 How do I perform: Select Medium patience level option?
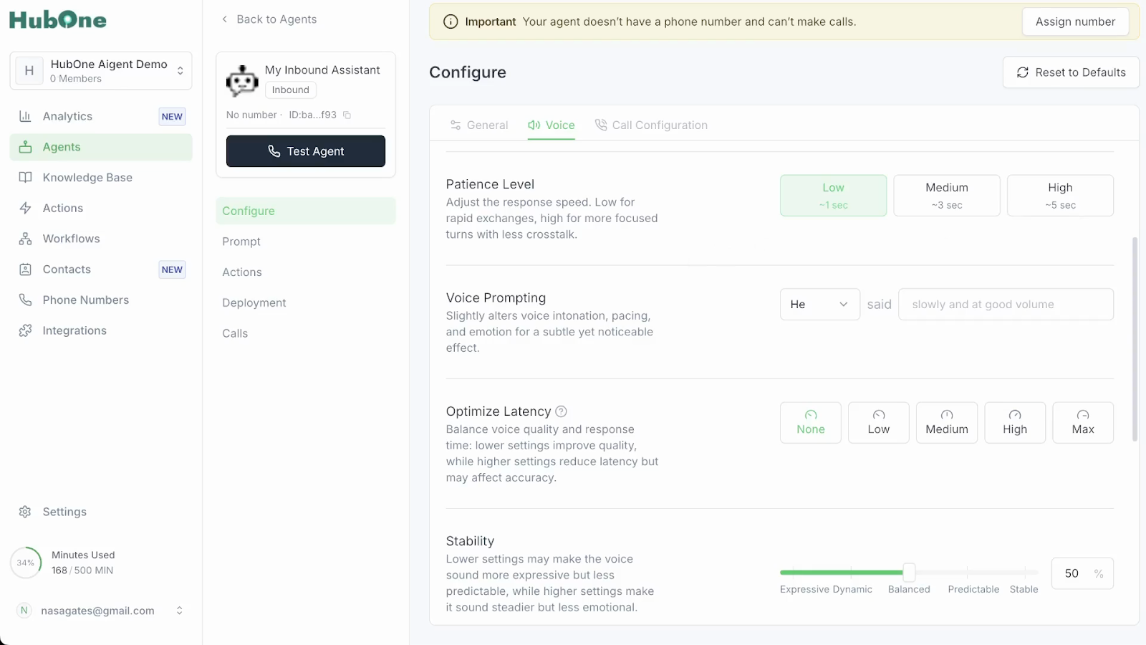947,195
